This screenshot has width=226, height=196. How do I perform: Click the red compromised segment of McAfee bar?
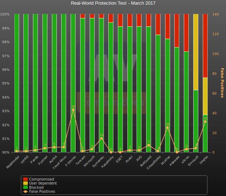point(167,27)
